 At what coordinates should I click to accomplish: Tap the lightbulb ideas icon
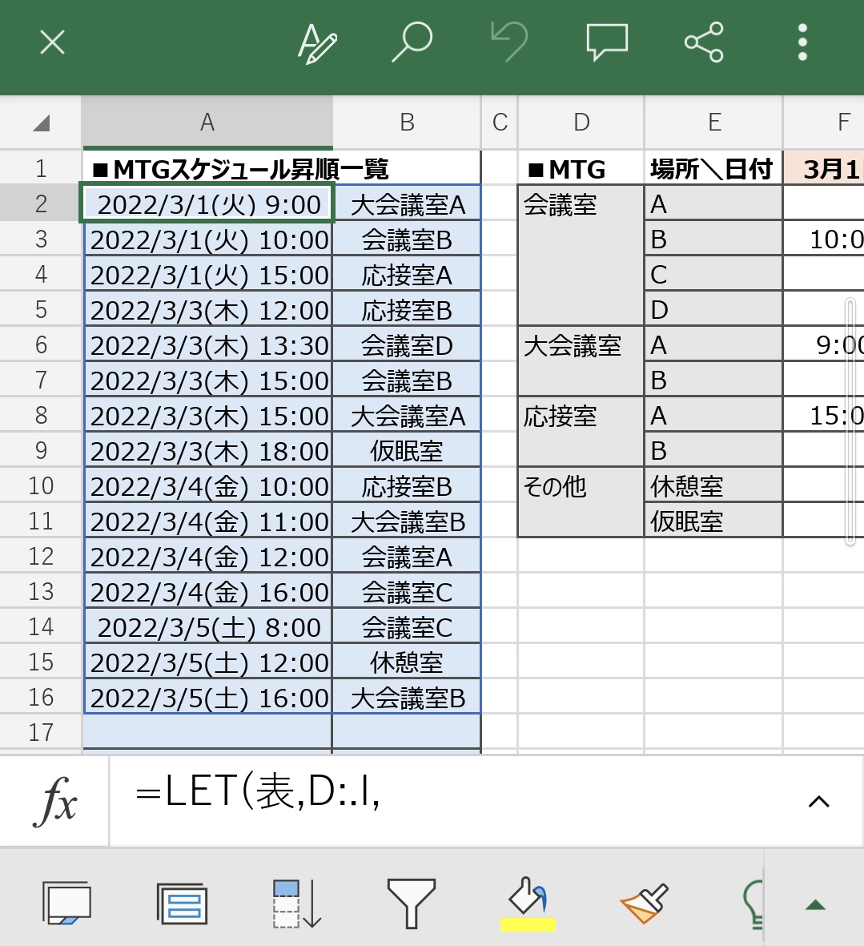point(753,904)
